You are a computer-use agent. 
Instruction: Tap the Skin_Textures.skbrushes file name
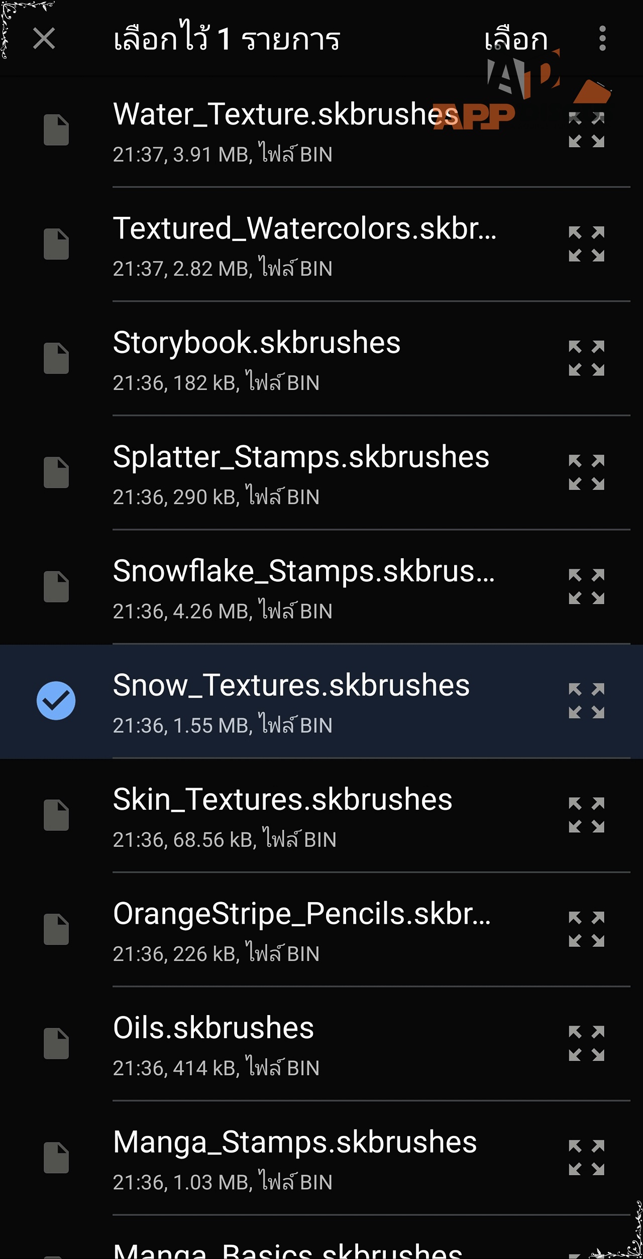[x=282, y=799]
